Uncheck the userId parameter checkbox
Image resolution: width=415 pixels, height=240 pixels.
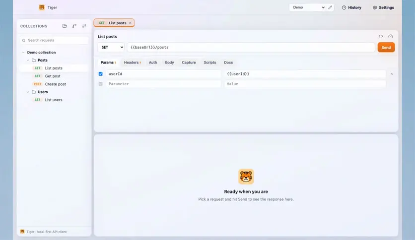[x=101, y=74]
